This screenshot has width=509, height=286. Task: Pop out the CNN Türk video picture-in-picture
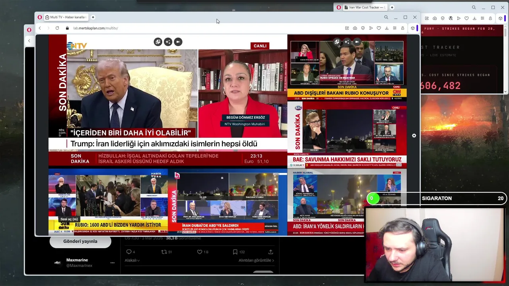[x=337, y=42]
